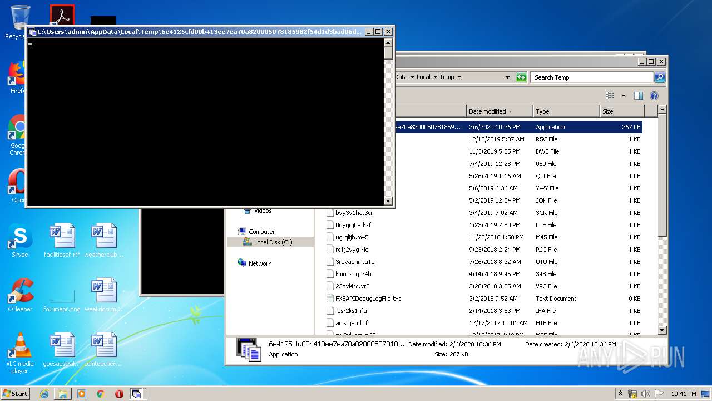Select Network in the navigation pane
Image resolution: width=712 pixels, height=401 pixels.
tap(260, 263)
